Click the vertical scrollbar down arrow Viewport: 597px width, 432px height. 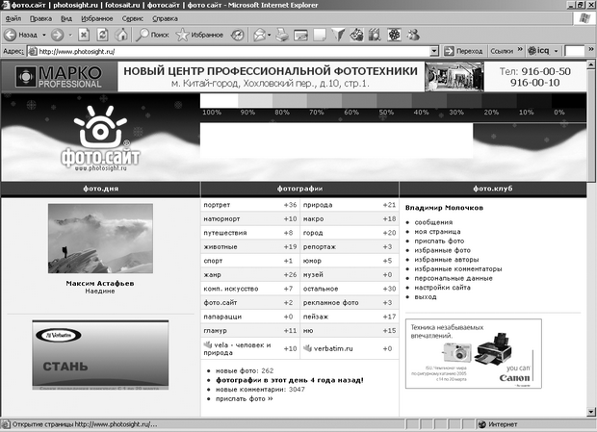(x=591, y=412)
